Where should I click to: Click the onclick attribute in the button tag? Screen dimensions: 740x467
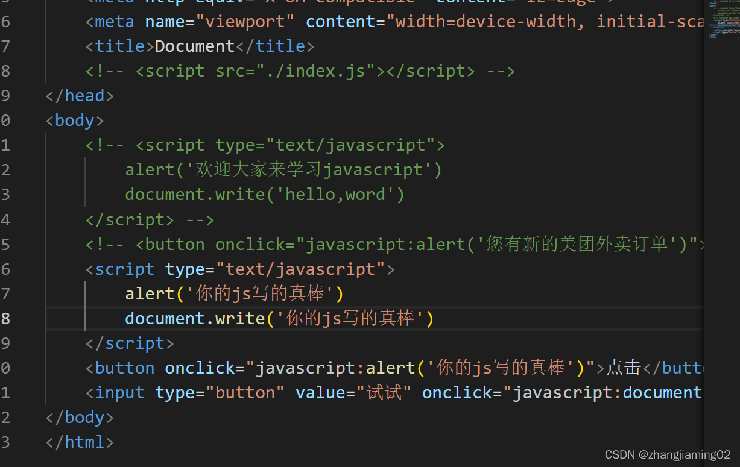pyautogui.click(x=380, y=368)
